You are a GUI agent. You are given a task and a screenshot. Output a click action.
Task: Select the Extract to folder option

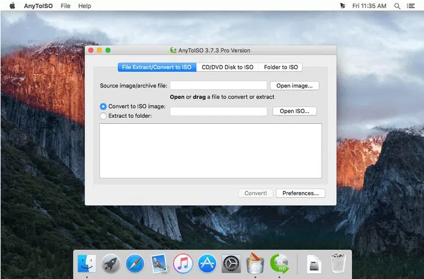click(x=104, y=116)
